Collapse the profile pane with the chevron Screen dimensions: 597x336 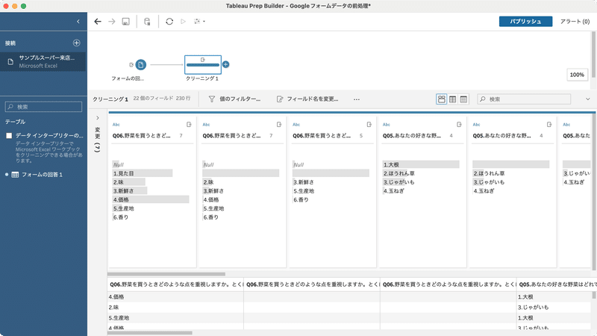click(587, 99)
